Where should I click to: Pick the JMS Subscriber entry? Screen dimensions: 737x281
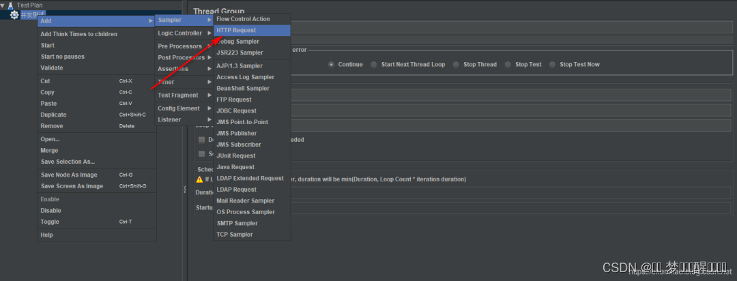pyautogui.click(x=252, y=145)
